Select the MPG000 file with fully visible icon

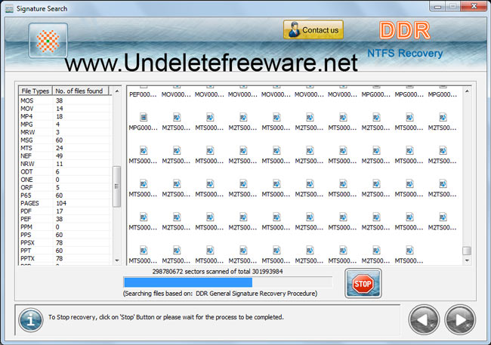click(x=143, y=122)
